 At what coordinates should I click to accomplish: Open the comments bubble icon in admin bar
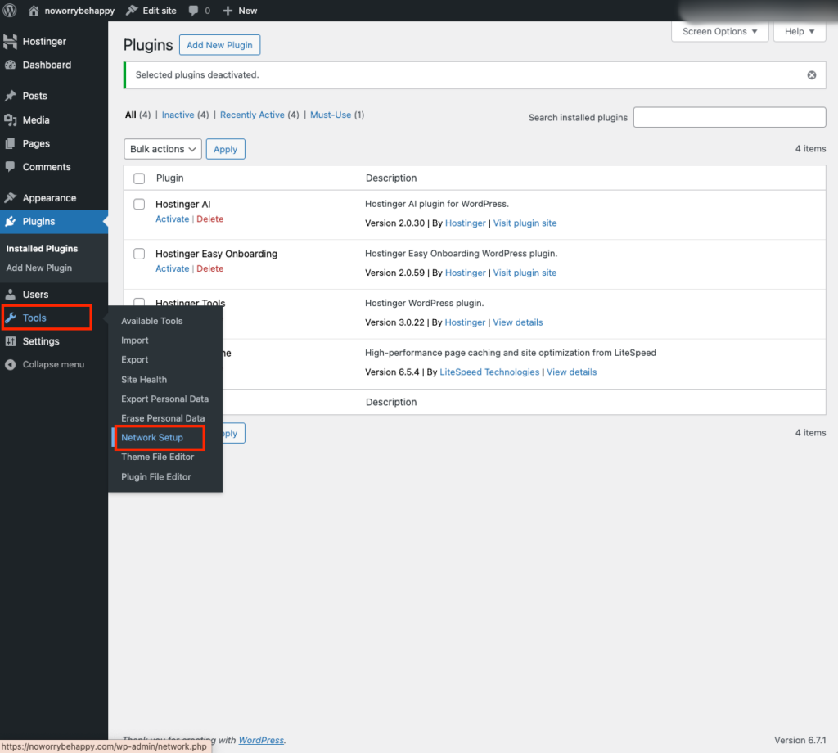pyautogui.click(x=193, y=11)
